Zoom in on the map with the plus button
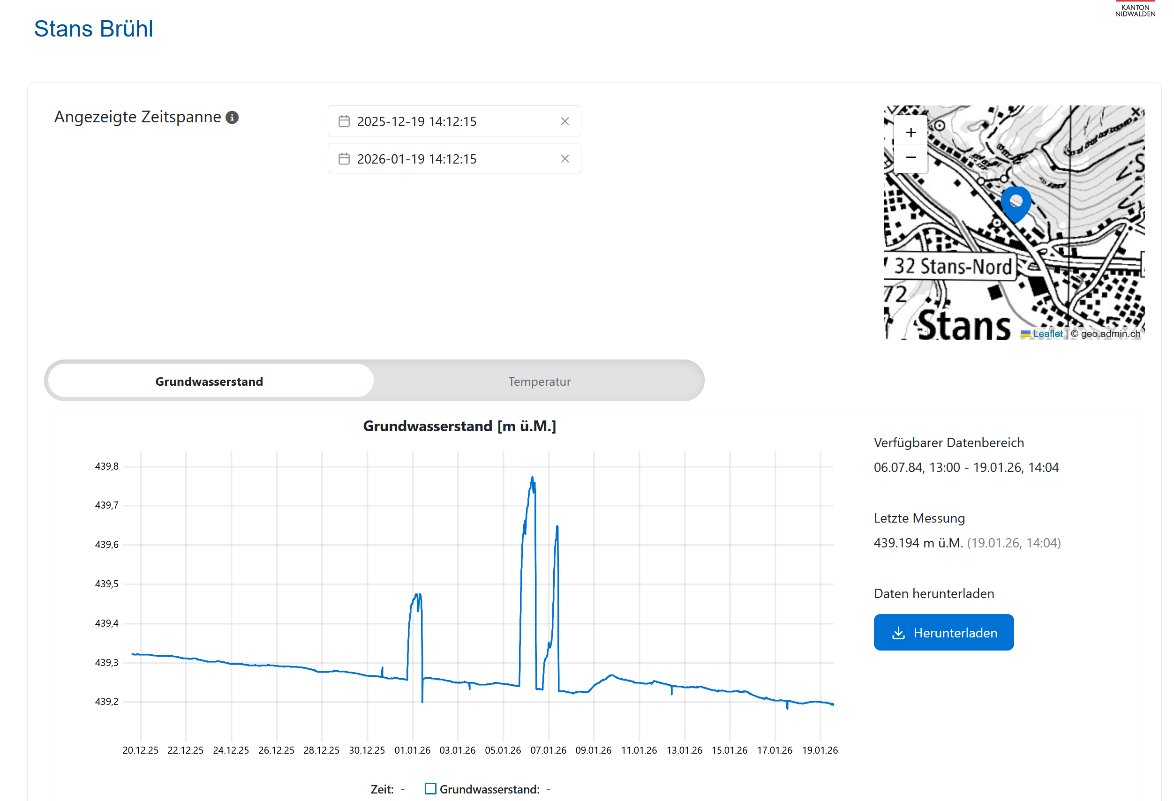 (911, 132)
